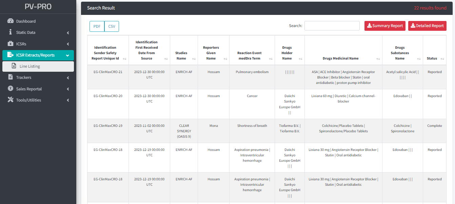Sort by the Studies Name column
The image size is (455, 204).
[194, 59]
